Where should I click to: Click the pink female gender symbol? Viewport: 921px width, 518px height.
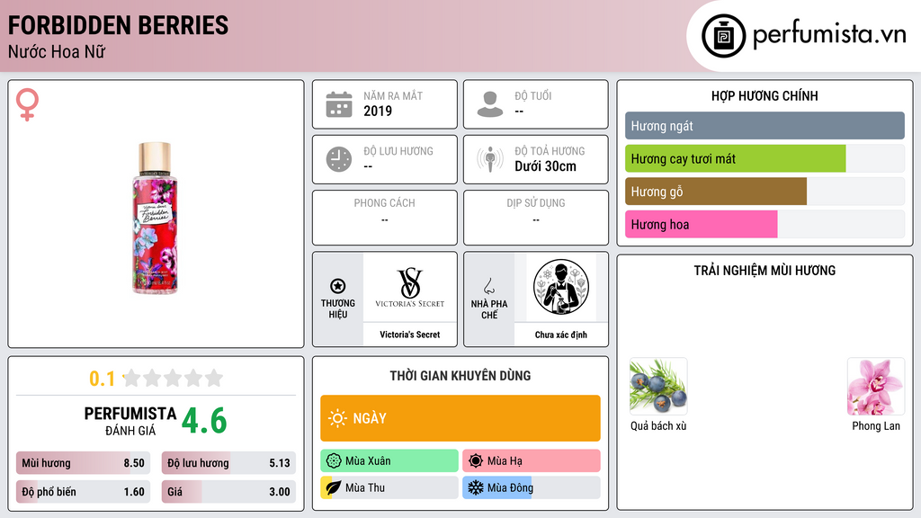(x=27, y=104)
